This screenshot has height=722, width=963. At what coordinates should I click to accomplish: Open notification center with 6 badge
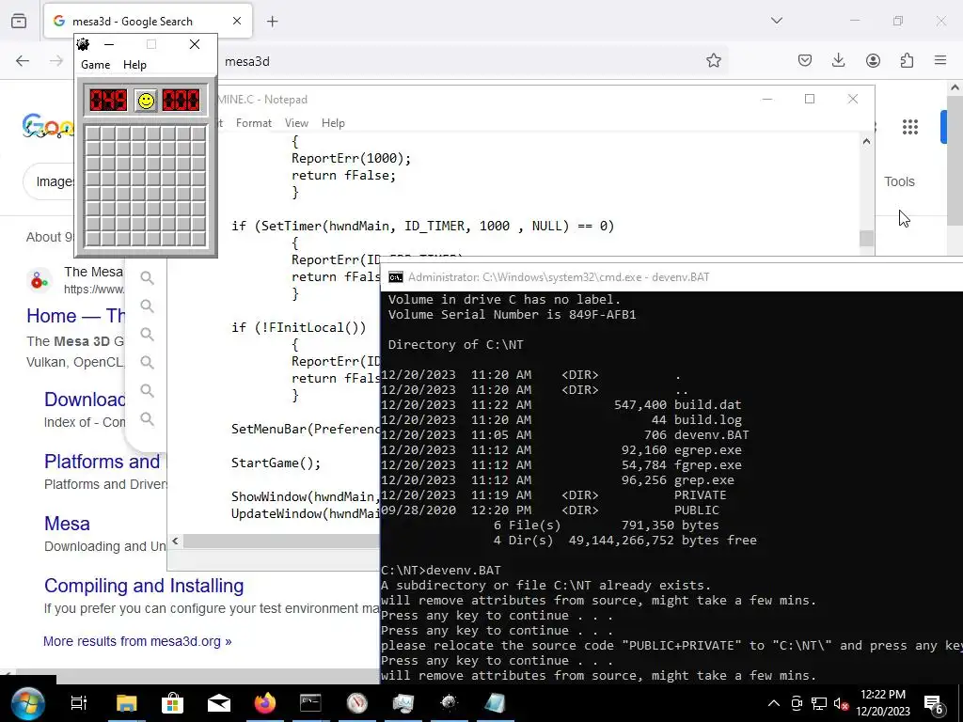(935, 703)
